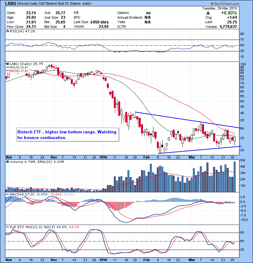
Task: Click the 850 shrs last size
Action: [x=101, y=22]
